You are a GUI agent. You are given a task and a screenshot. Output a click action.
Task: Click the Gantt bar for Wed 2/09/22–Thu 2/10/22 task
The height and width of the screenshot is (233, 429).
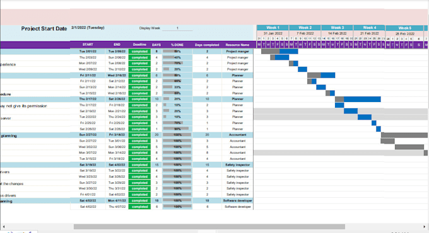(x=302, y=69)
